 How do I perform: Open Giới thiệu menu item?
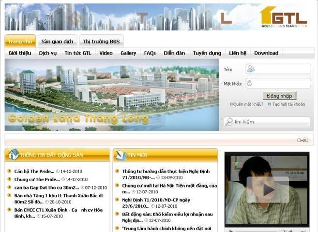point(20,53)
